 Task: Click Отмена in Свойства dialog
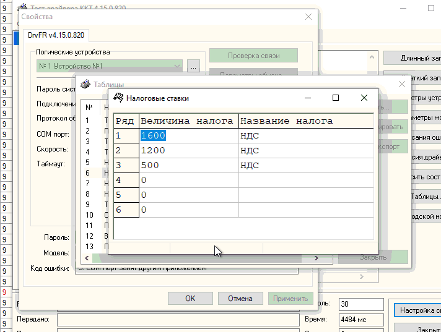tap(240, 299)
